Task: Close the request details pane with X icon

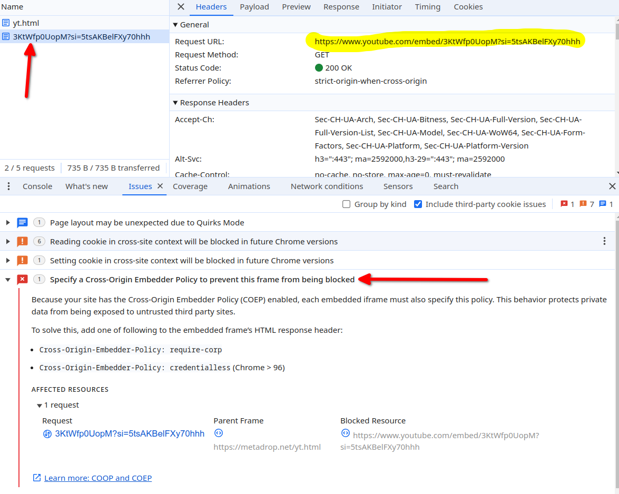Action: (x=181, y=7)
